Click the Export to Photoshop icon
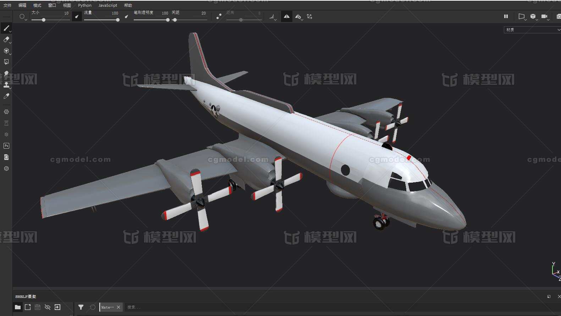The image size is (561, 316). [x=6, y=146]
